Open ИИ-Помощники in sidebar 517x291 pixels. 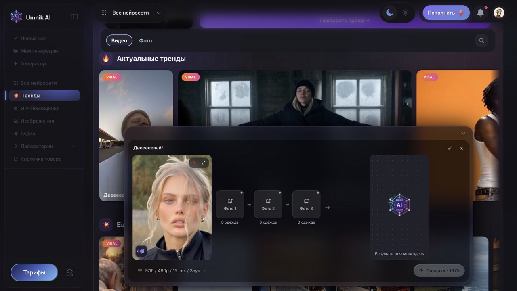point(44,108)
